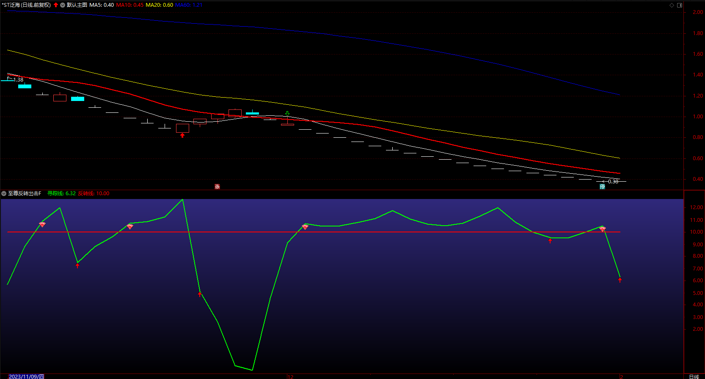The height and width of the screenshot is (379, 705).
Task: Click the cyan 停 marker icon near chart end
Action: (602, 186)
